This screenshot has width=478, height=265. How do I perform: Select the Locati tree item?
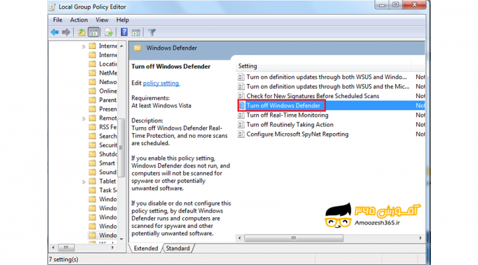pos(108,64)
